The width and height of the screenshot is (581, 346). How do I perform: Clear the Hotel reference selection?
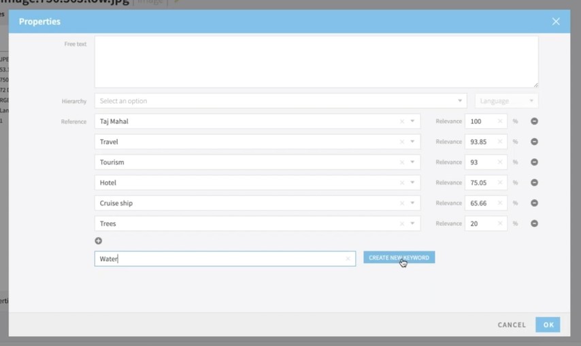click(401, 183)
